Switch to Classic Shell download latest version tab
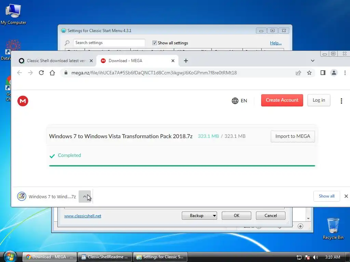 click(x=54, y=61)
